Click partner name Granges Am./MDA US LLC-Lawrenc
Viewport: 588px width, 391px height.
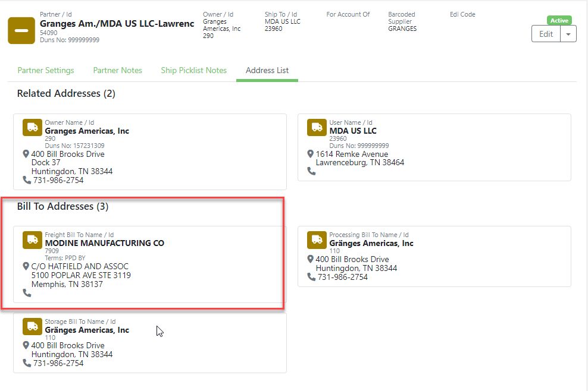pyautogui.click(x=117, y=24)
